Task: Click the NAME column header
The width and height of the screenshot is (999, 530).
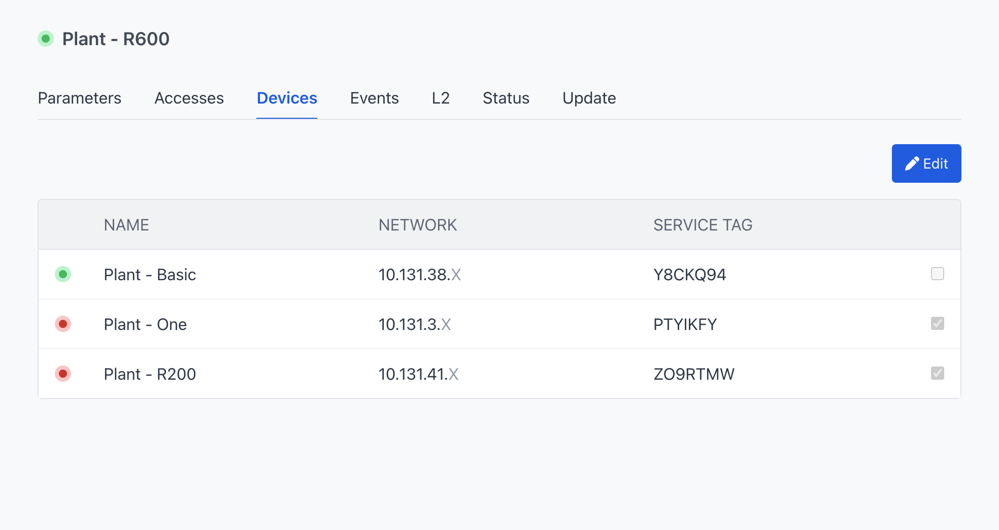Action: click(x=126, y=225)
